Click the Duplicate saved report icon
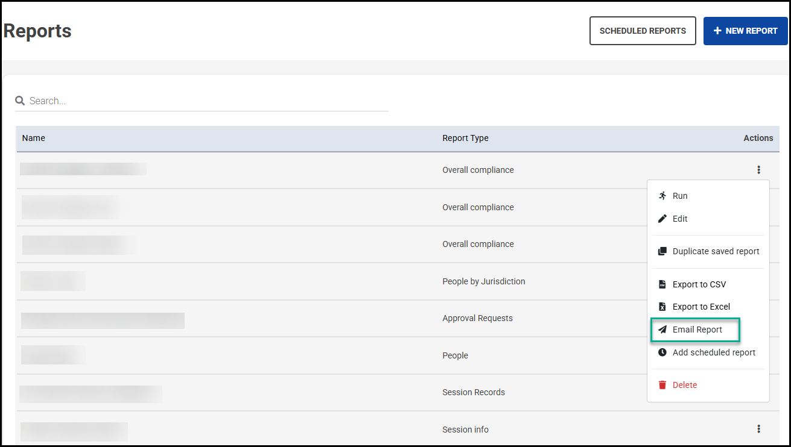 coord(662,251)
